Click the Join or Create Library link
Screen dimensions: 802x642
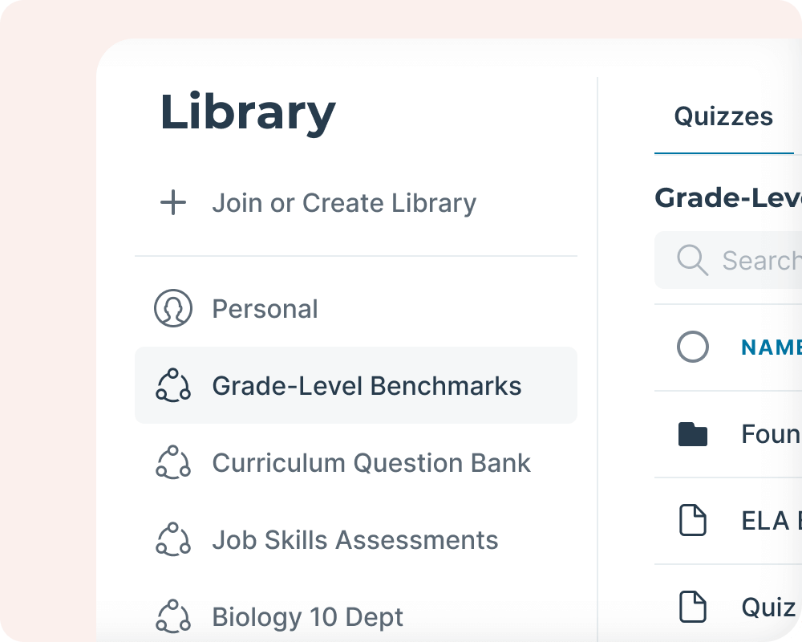point(344,203)
